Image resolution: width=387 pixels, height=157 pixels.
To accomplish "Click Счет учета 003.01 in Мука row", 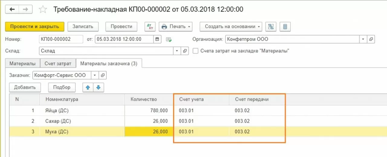I will pyautogui.click(x=201, y=132).
